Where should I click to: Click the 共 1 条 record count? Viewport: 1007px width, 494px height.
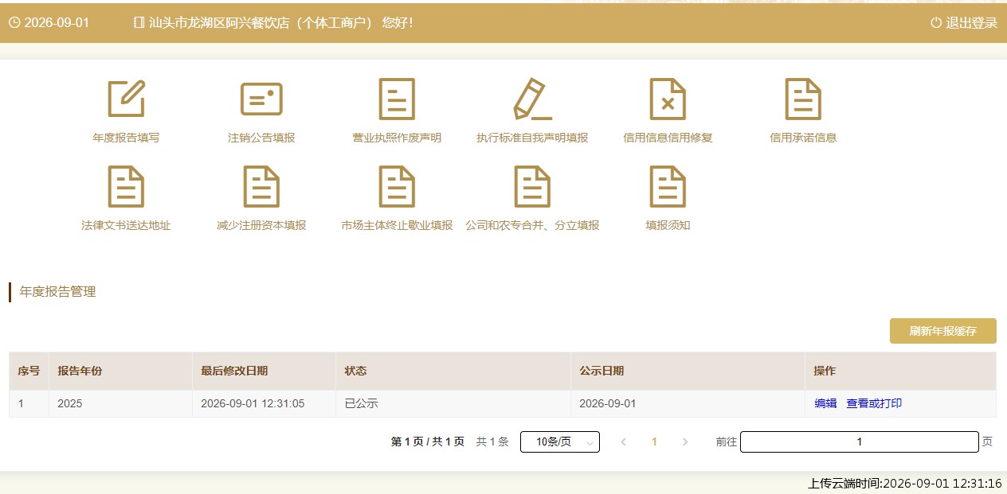pyautogui.click(x=492, y=441)
